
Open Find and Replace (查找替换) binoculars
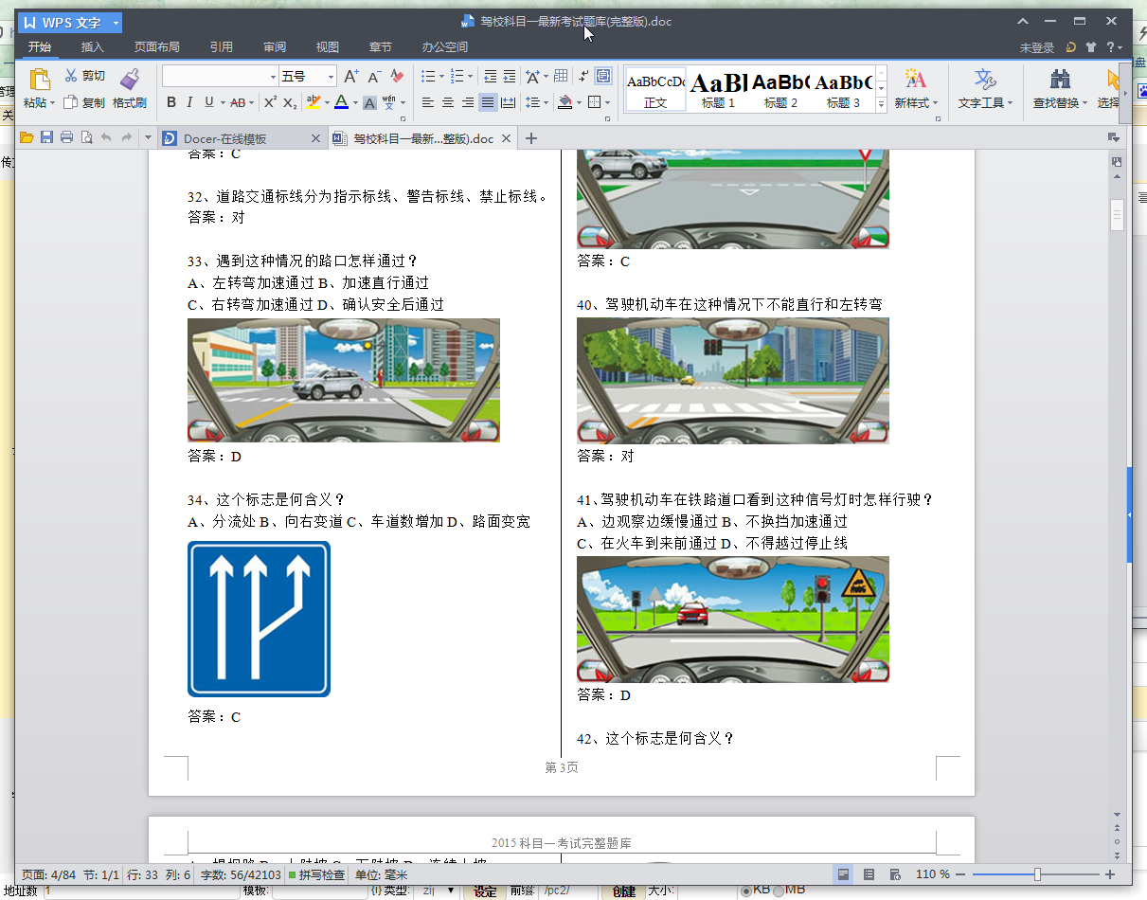coord(1060,89)
